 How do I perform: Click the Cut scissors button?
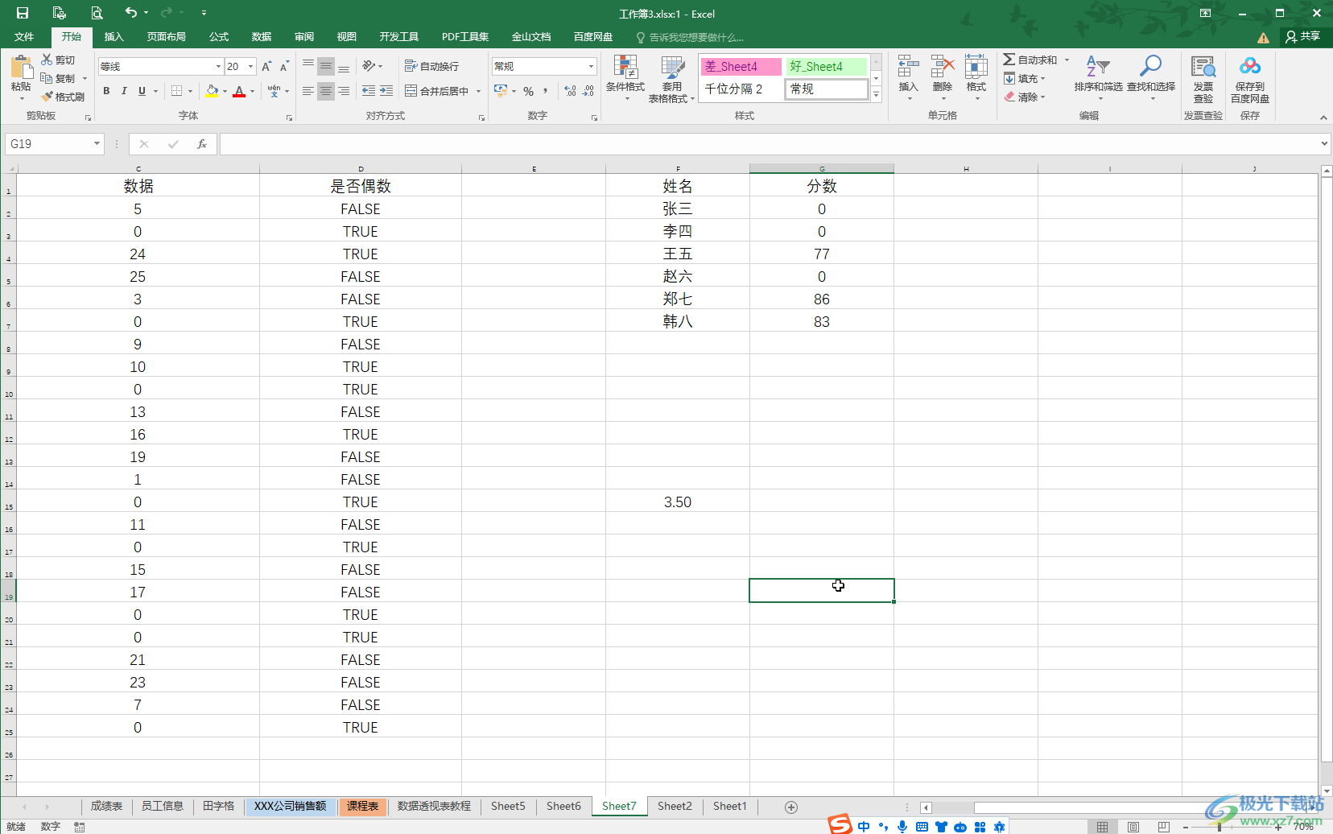coord(58,60)
